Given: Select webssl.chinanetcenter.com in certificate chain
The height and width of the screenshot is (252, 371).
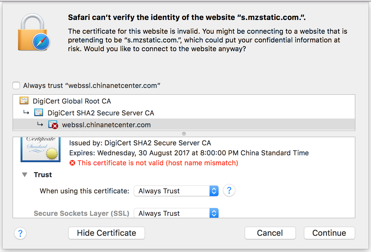Looking at the screenshot, I should [106, 125].
